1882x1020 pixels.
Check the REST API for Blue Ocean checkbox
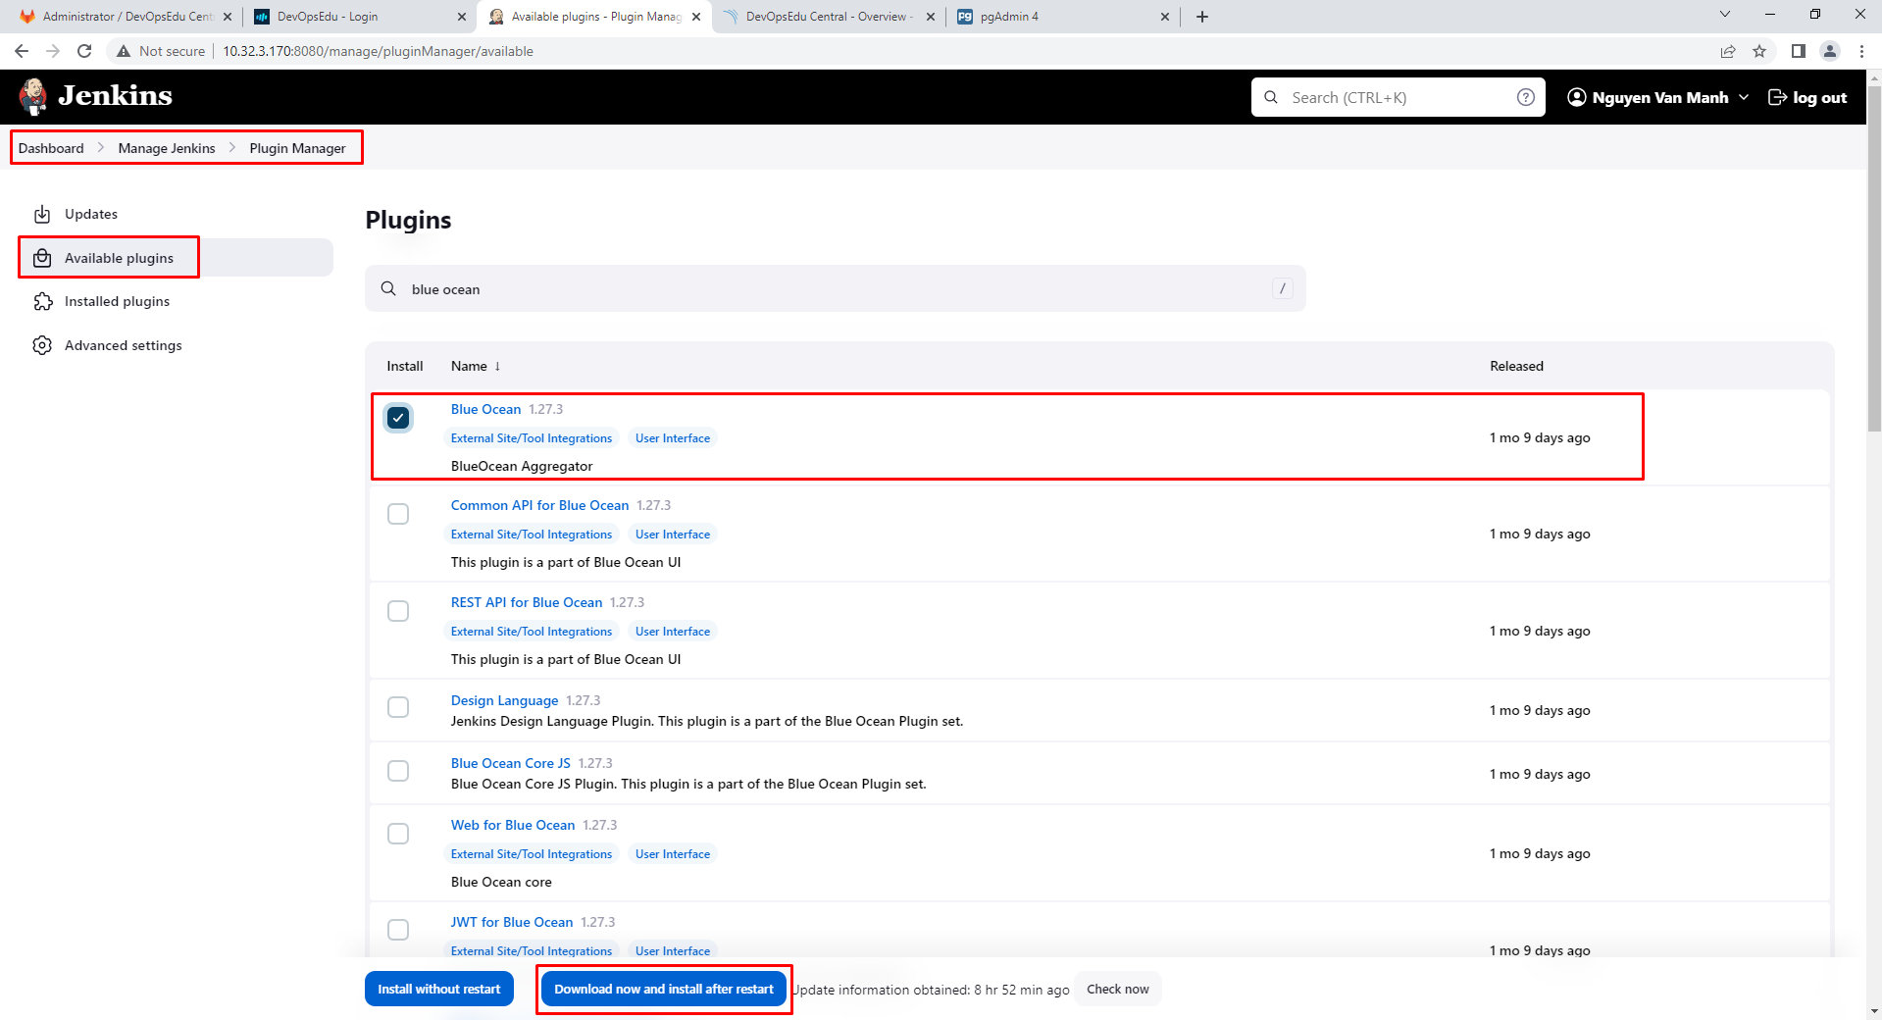(398, 611)
